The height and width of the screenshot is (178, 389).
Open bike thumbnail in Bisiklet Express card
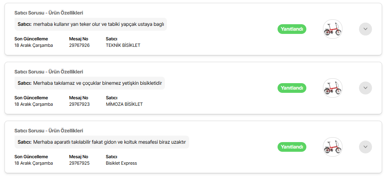tap(333, 147)
